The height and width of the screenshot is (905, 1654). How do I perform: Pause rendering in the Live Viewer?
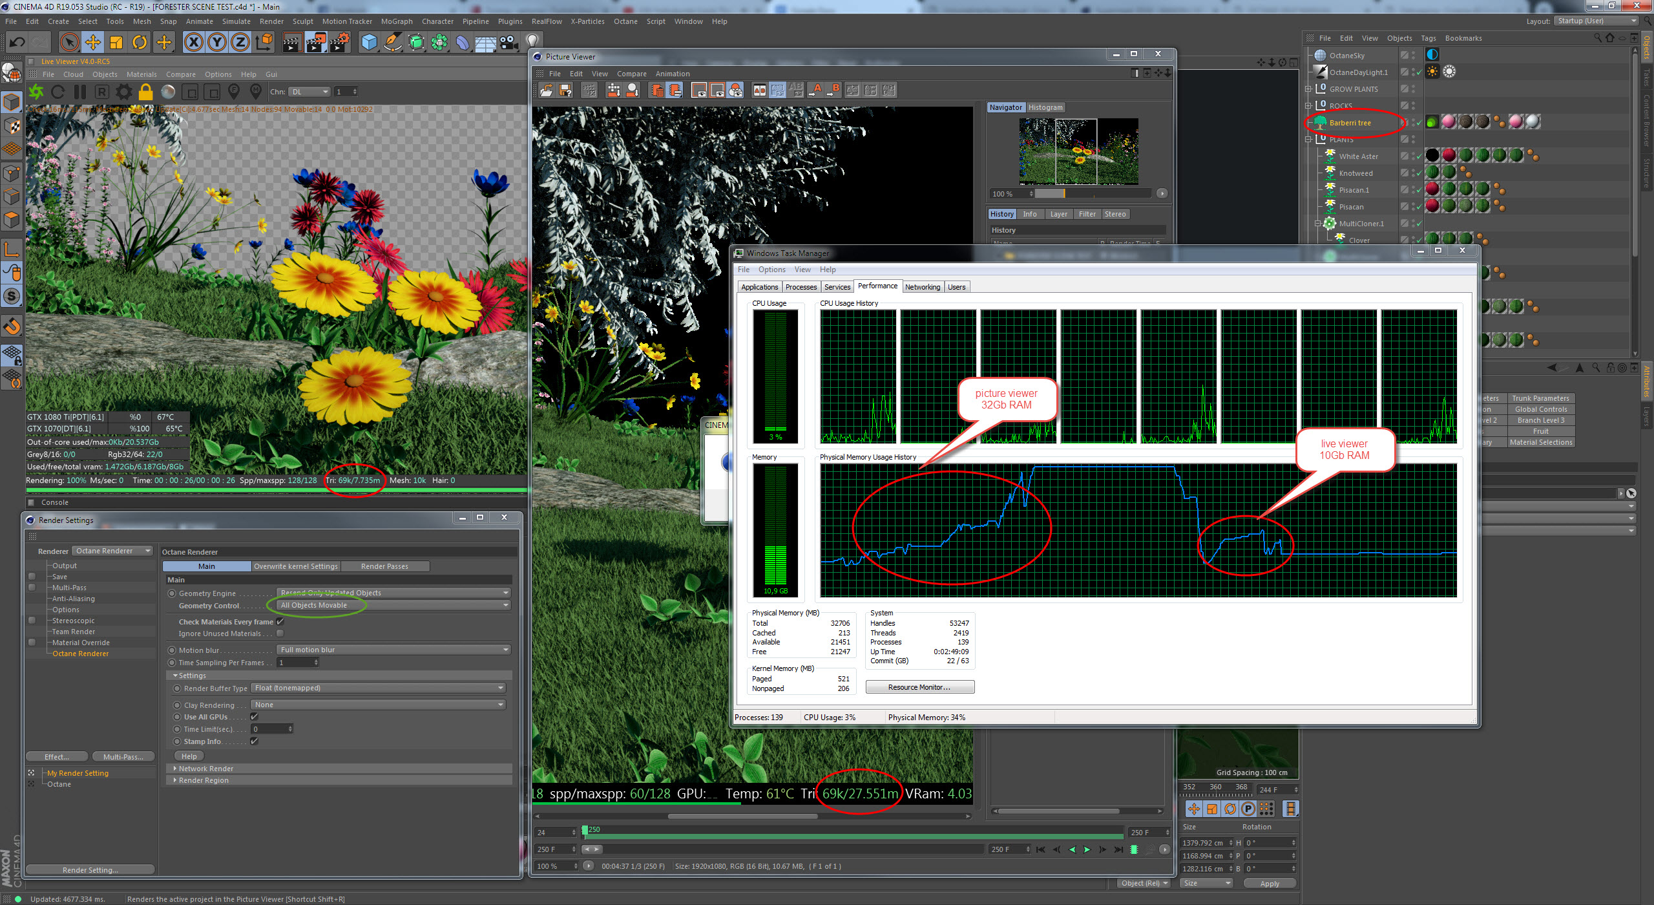[x=80, y=92]
